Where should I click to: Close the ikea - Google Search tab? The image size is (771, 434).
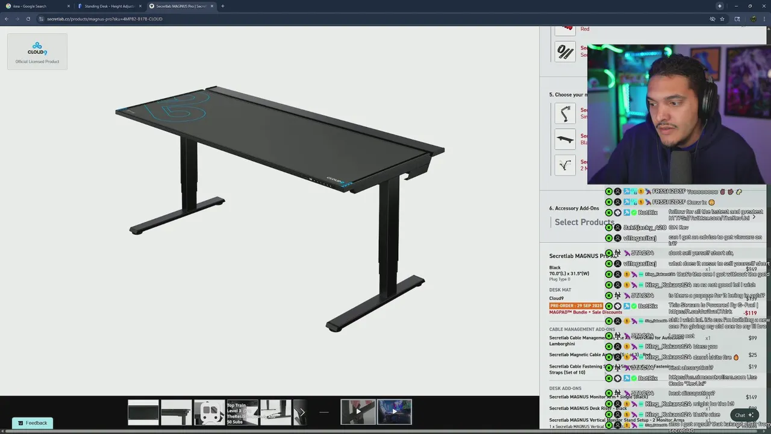click(x=68, y=6)
